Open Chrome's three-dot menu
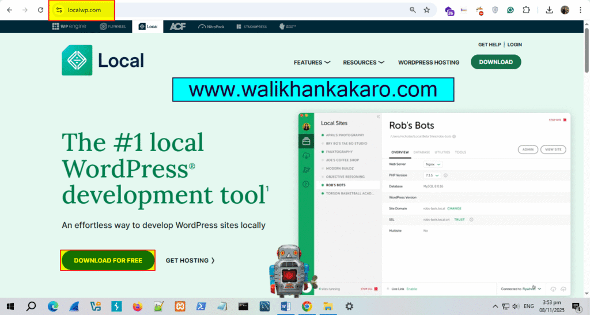This screenshot has width=590, height=315. (x=581, y=10)
